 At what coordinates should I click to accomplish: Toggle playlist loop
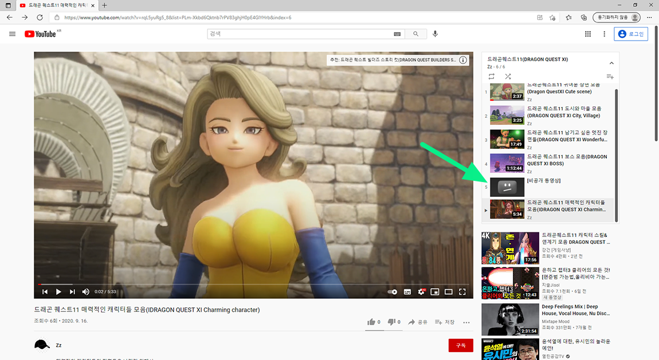tap(491, 76)
